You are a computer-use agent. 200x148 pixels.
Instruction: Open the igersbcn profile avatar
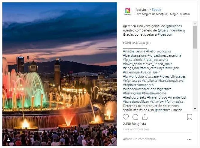[127, 12]
